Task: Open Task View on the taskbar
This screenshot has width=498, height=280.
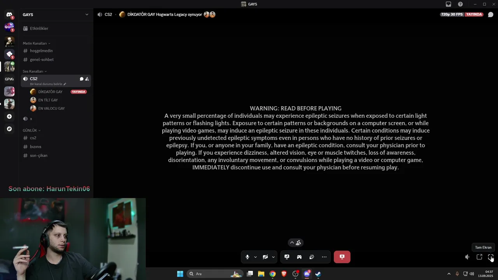Action: [x=250, y=274]
